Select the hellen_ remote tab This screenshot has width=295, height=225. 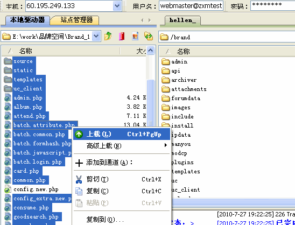(182, 20)
